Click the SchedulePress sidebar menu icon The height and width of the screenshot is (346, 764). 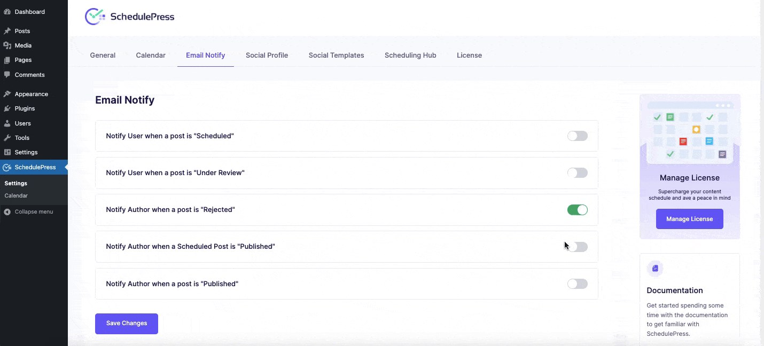pyautogui.click(x=7, y=167)
